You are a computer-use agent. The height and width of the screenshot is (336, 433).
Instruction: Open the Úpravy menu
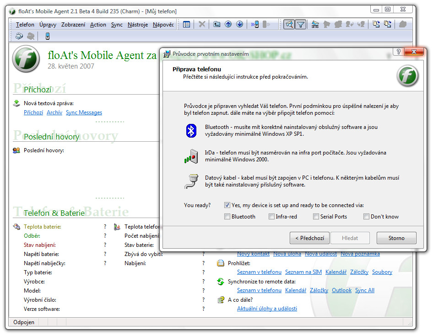click(48, 25)
